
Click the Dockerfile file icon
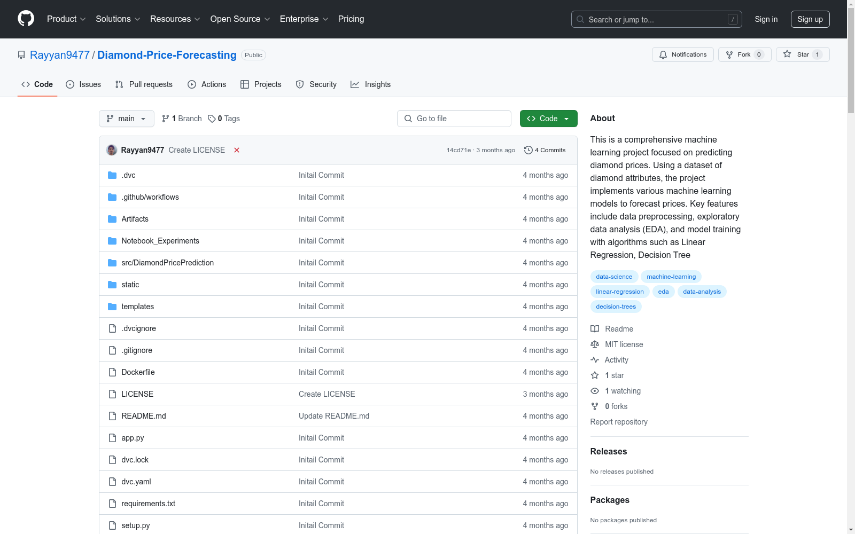pyautogui.click(x=112, y=372)
